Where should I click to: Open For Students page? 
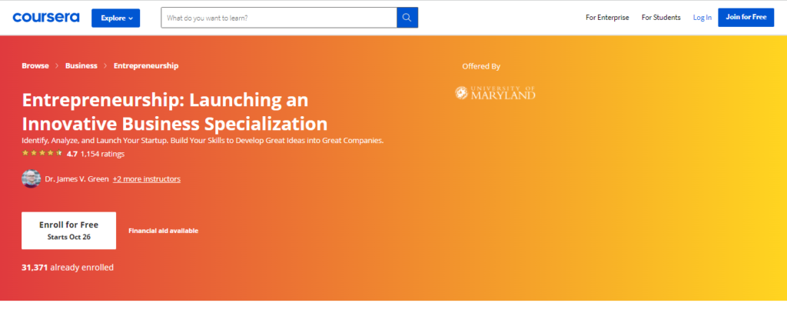661,18
